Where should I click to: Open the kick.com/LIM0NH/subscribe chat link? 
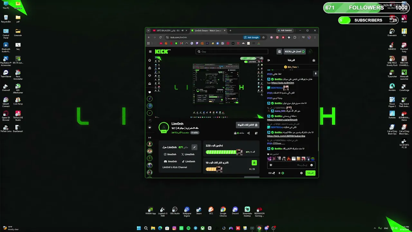(x=286, y=136)
